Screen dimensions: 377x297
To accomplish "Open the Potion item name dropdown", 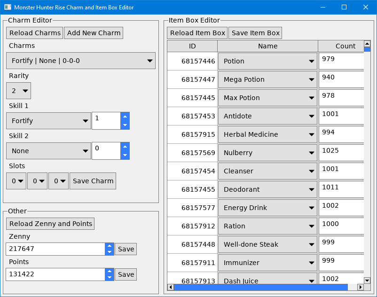I will [x=267, y=61].
